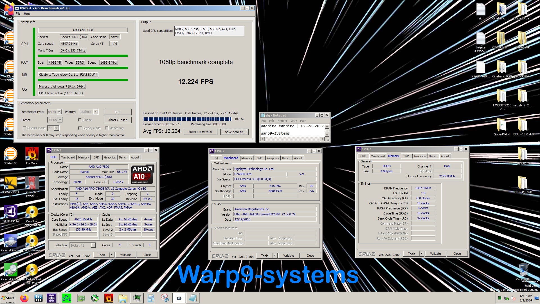Viewport: 540px width, 304px height.
Task: Click the Run button
Action: [x=117, y=112]
